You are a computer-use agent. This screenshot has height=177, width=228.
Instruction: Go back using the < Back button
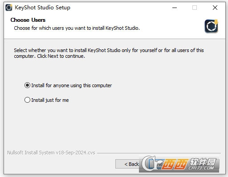coord(127,164)
